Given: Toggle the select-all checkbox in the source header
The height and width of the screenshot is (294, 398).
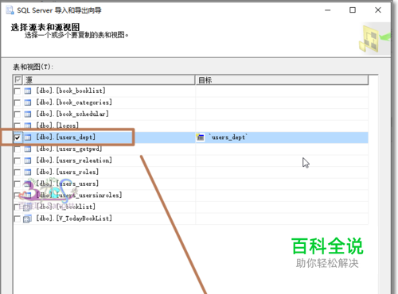Looking at the screenshot, I should [18, 79].
